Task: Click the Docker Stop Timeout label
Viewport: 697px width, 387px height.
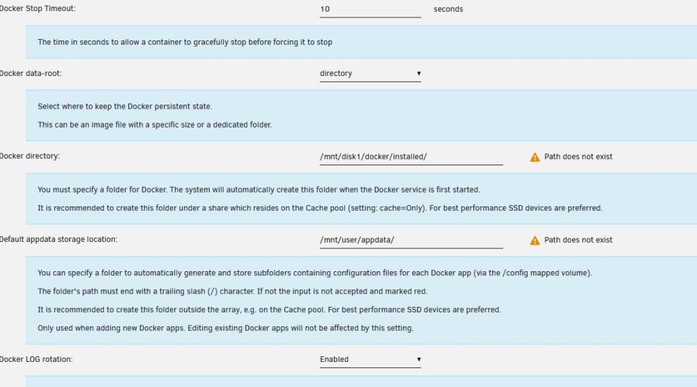Action: click(x=38, y=8)
